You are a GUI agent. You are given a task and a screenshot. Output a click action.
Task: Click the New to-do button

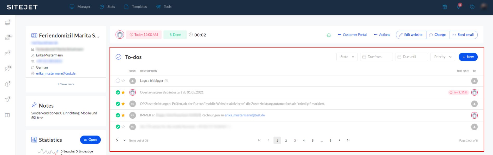tap(468, 57)
